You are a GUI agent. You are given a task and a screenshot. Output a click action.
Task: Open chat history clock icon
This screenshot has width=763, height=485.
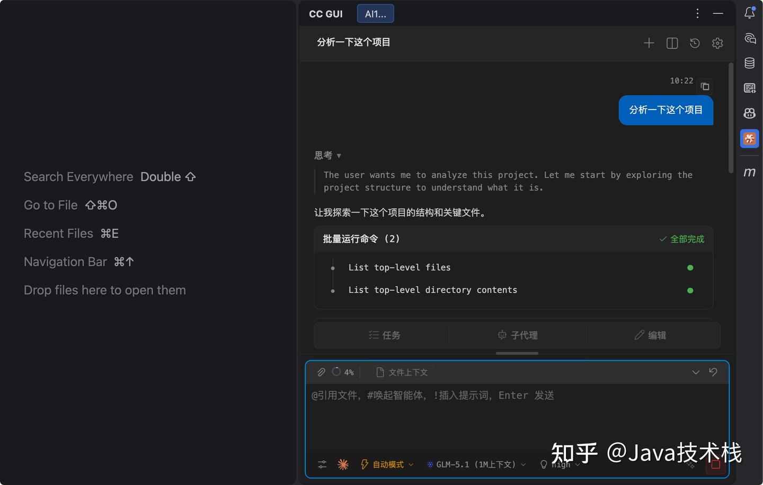pos(695,43)
